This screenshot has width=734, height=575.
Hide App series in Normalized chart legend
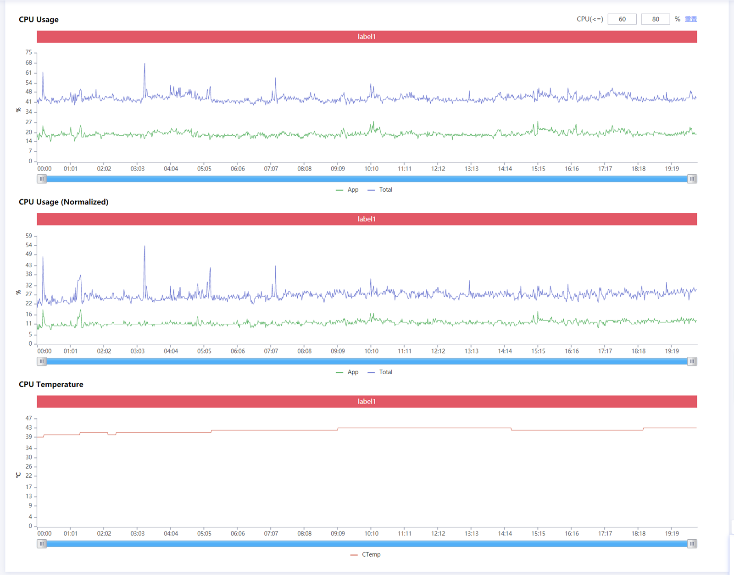(x=347, y=372)
